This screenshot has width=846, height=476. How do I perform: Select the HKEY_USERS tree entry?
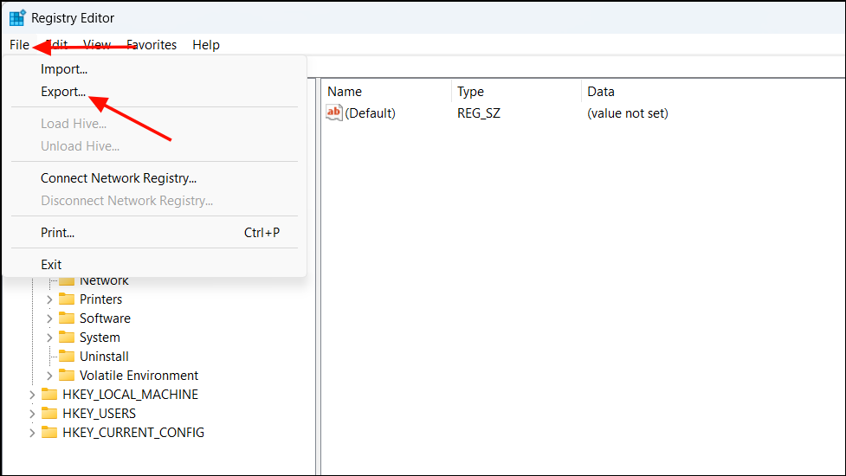pyautogui.click(x=100, y=414)
